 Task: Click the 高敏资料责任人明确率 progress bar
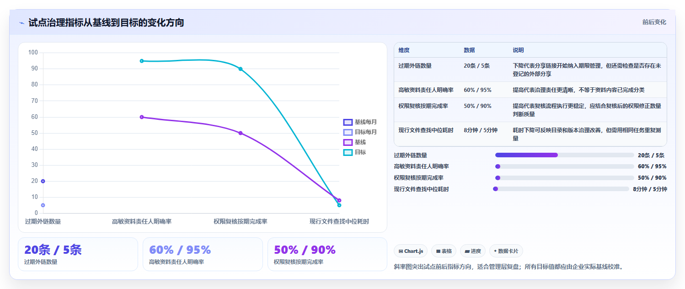[x=565, y=166]
